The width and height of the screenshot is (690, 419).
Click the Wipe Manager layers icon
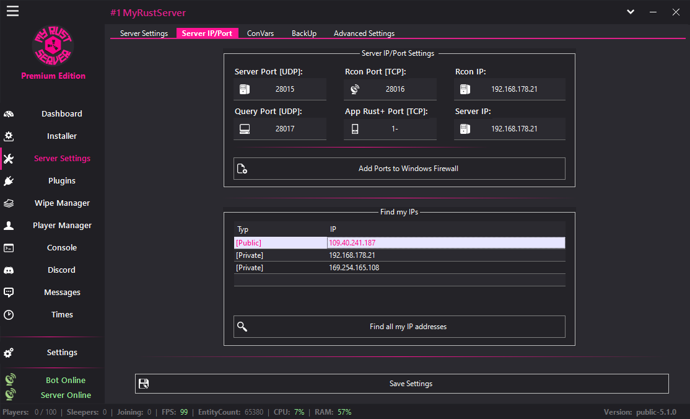(9, 203)
